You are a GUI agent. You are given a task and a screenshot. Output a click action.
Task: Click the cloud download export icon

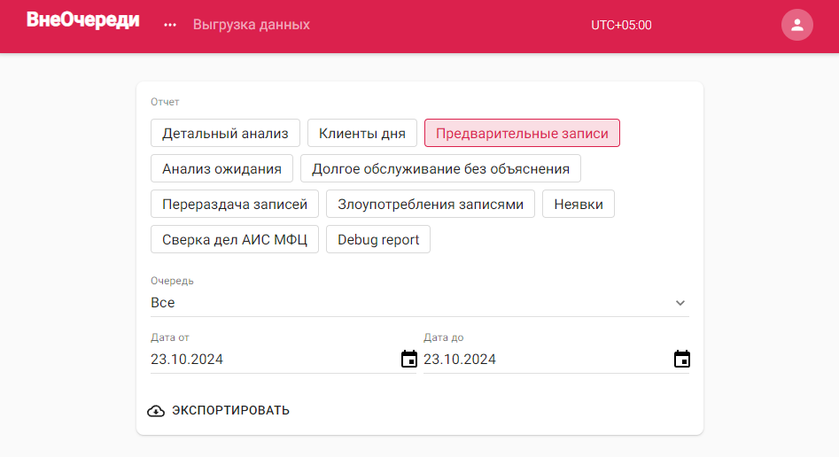click(x=156, y=410)
